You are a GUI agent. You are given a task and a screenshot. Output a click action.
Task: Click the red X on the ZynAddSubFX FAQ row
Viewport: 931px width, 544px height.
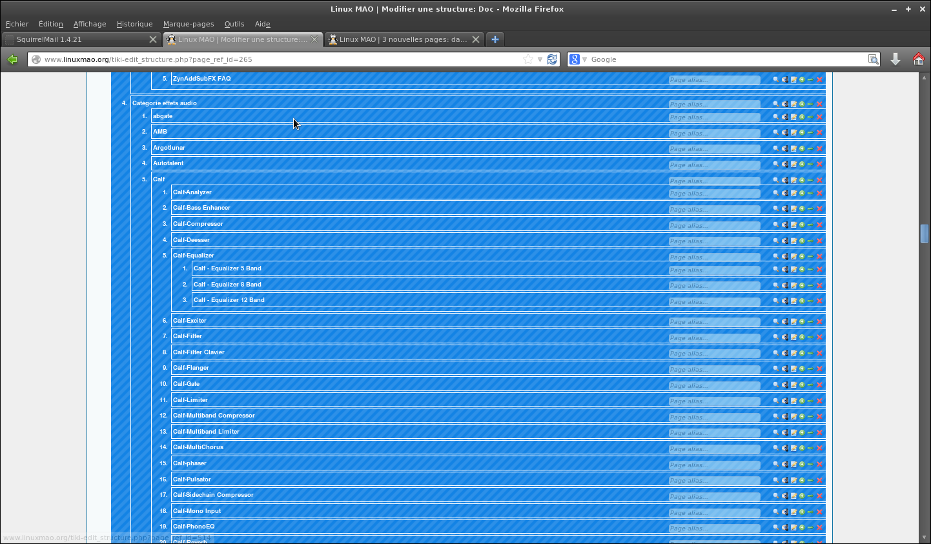(x=819, y=79)
